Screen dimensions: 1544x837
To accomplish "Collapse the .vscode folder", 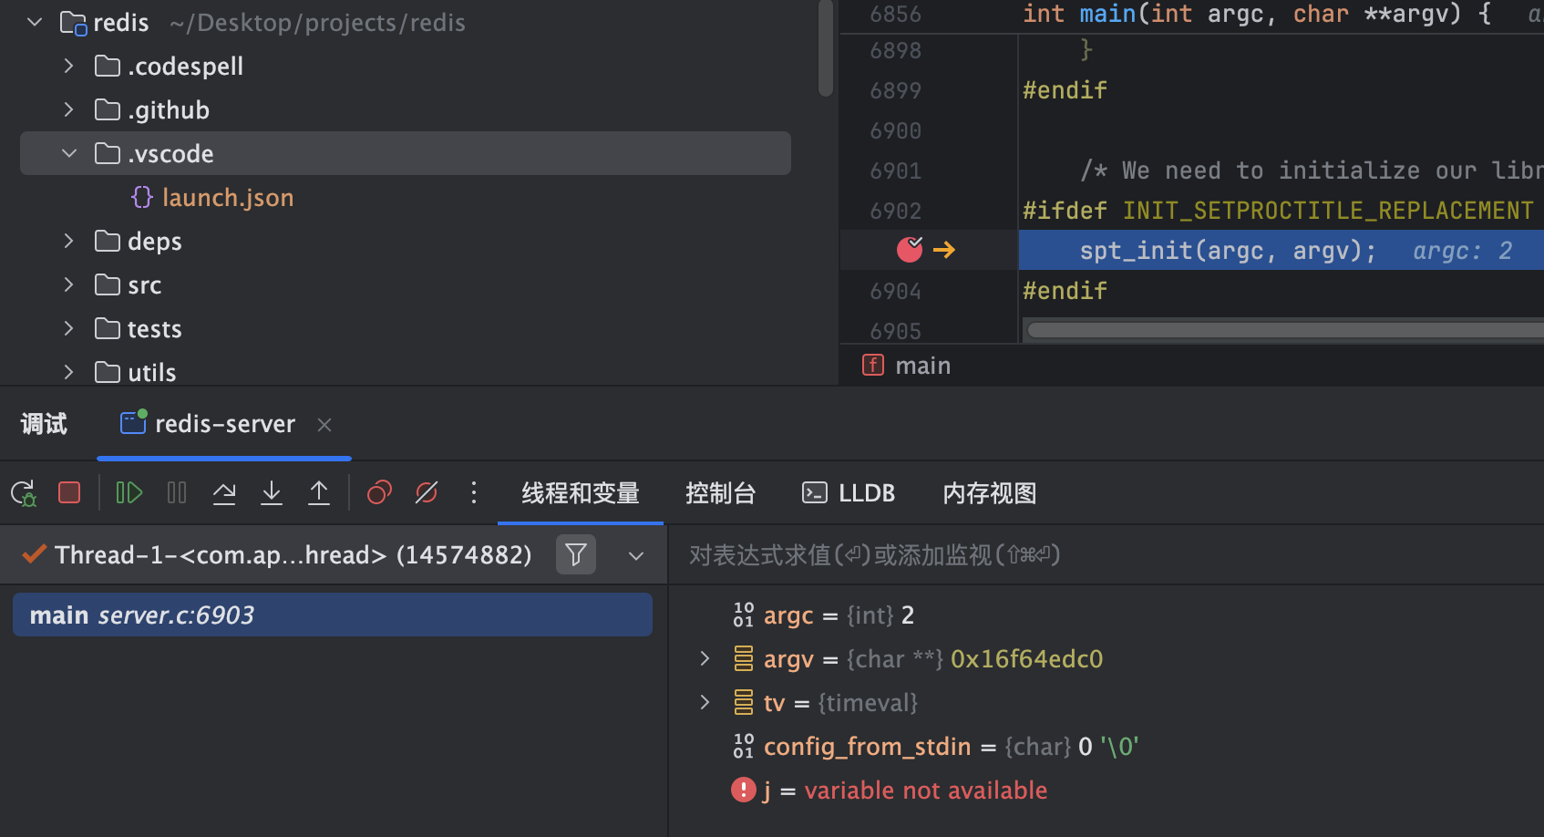I will [68, 153].
